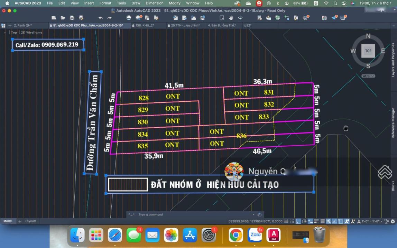Click the Zoom window icon in toolbar
Screen dimensions: 397x248
pyautogui.click(x=222, y=18)
